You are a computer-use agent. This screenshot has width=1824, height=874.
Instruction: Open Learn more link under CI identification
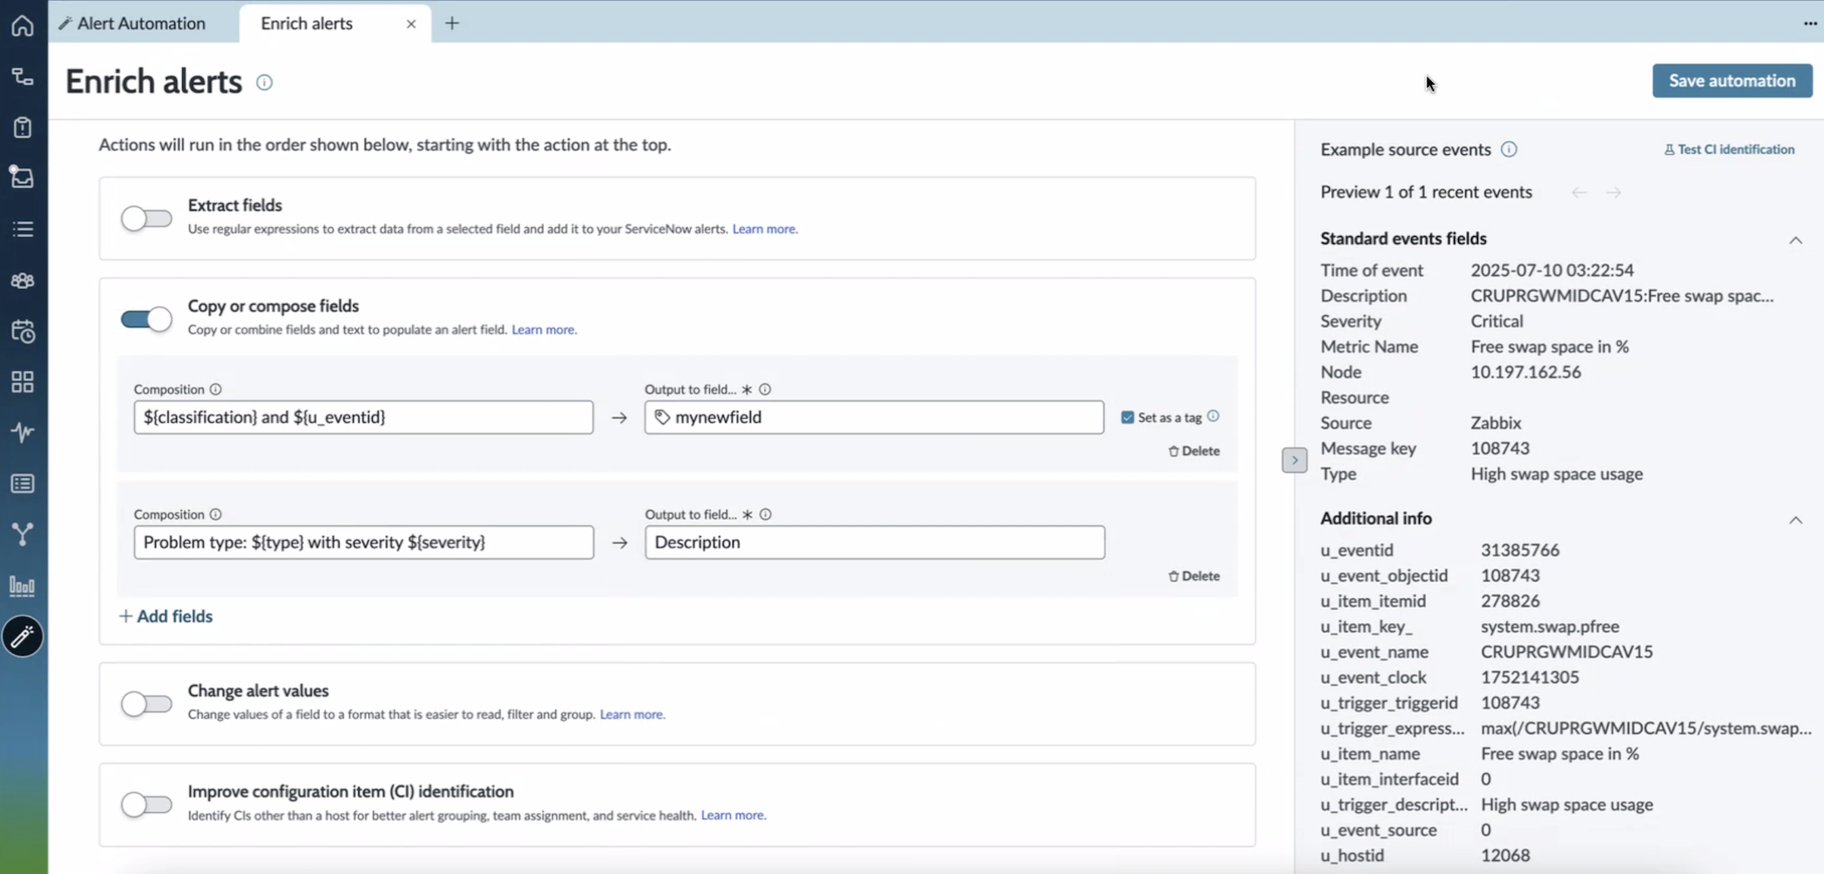coord(733,816)
